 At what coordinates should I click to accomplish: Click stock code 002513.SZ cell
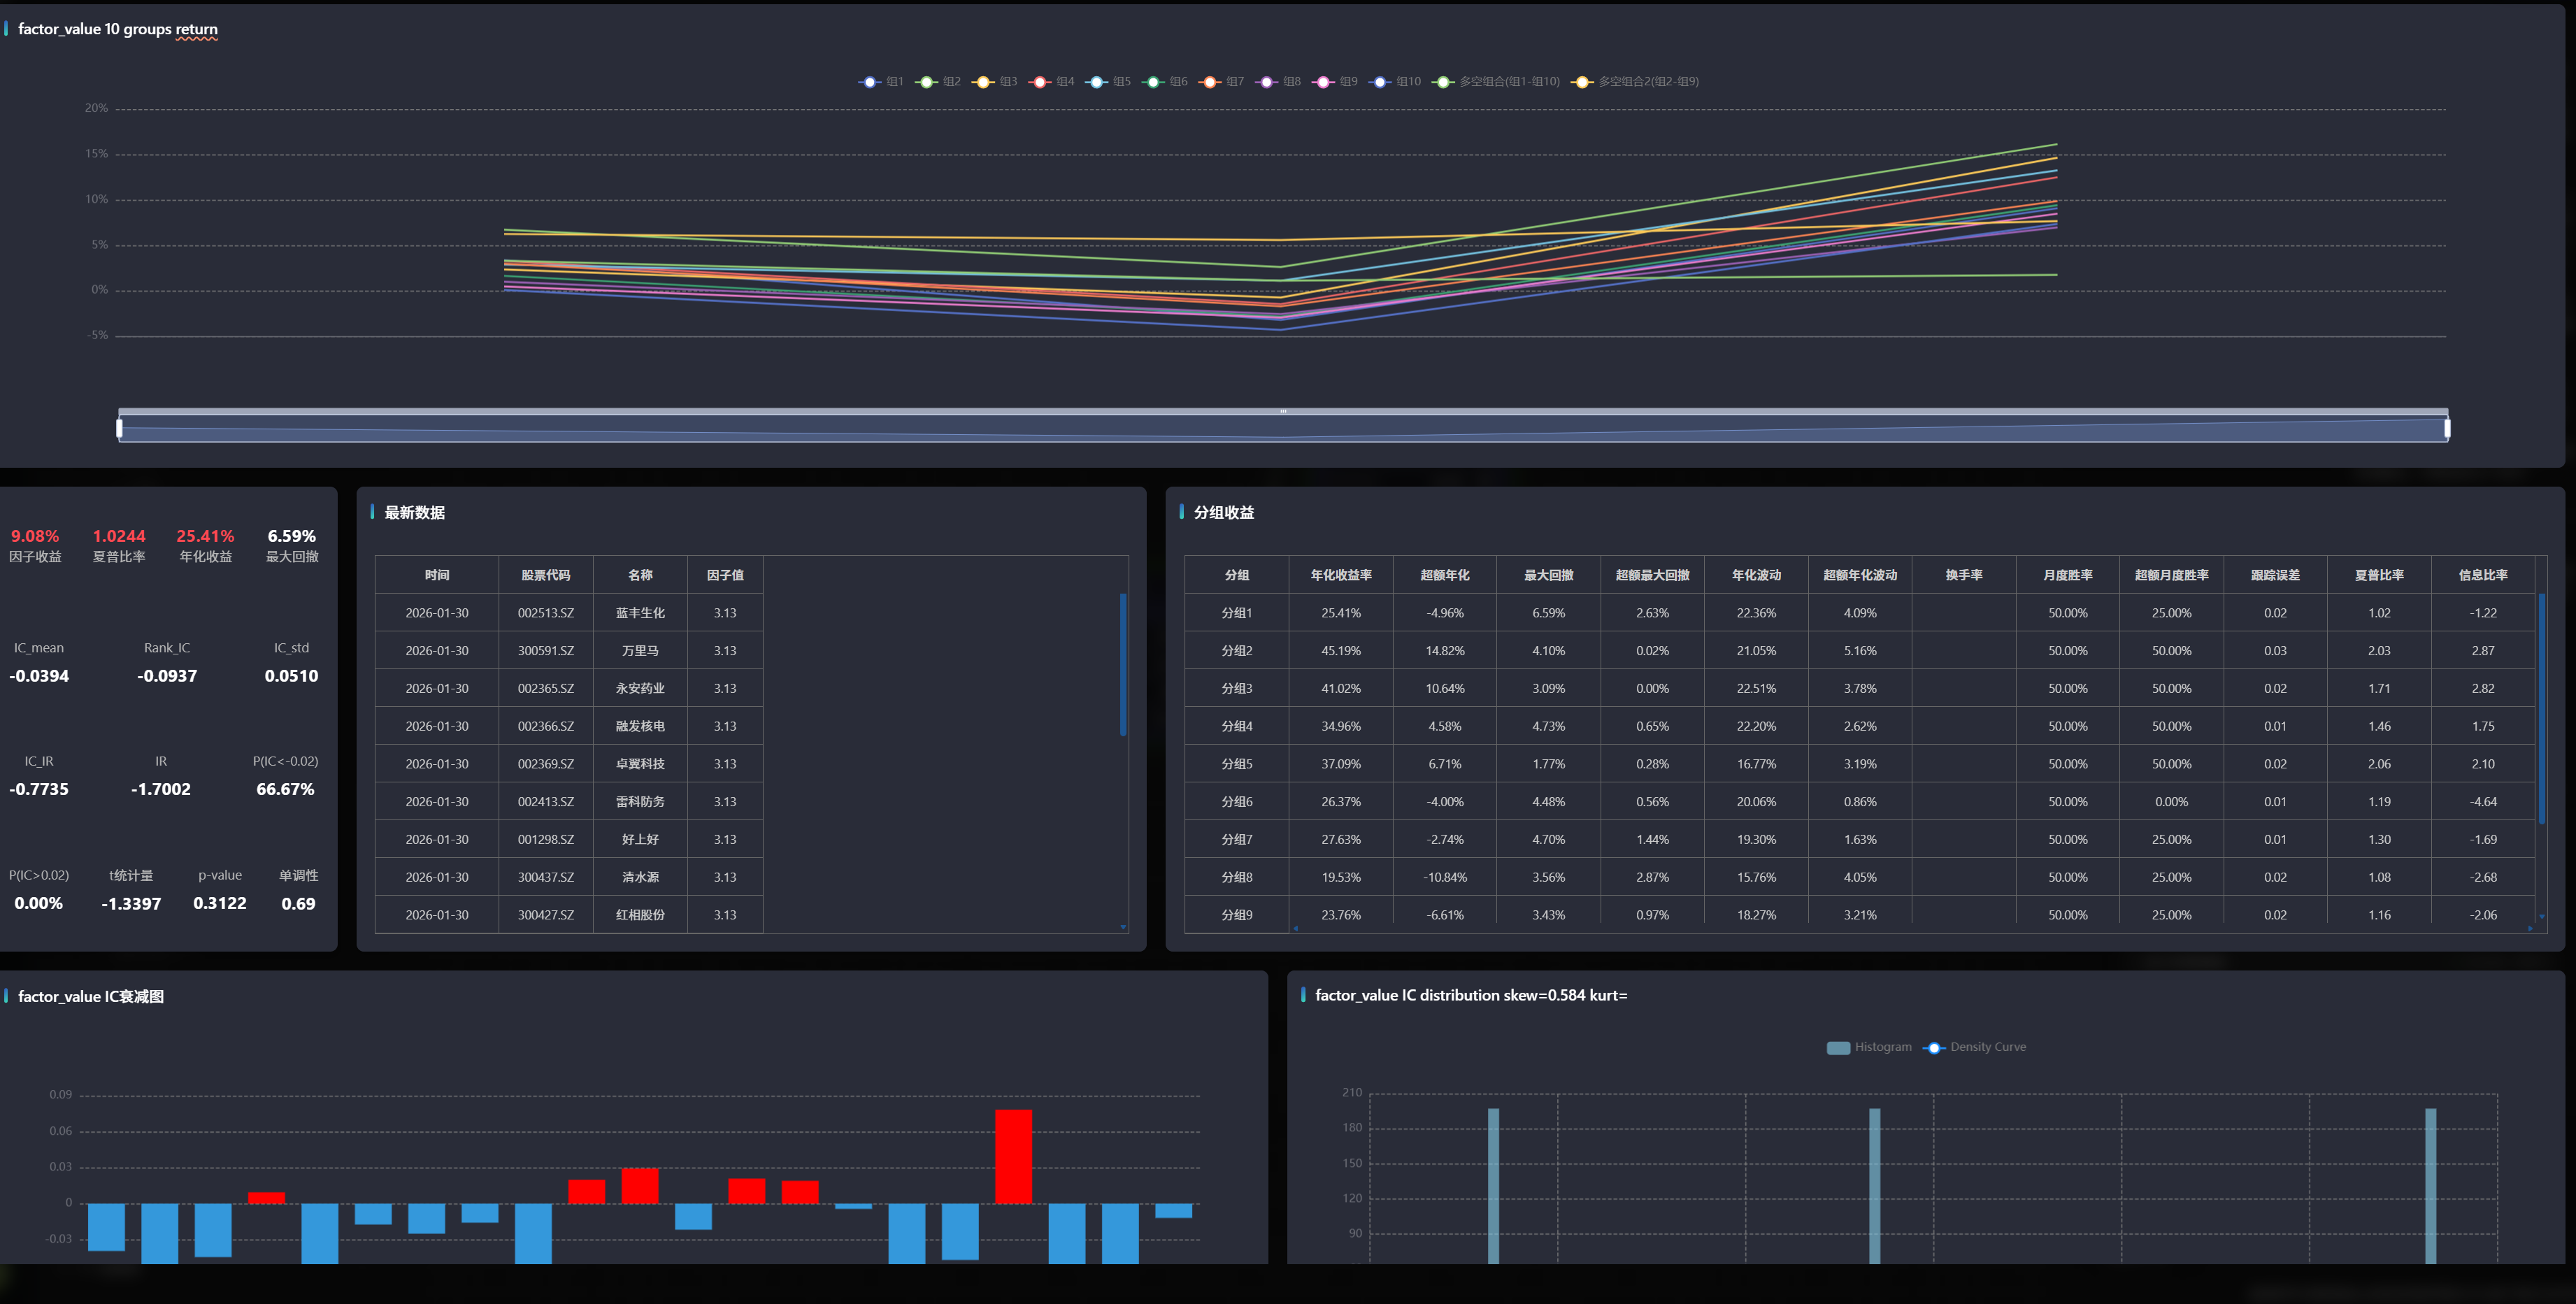tap(545, 613)
